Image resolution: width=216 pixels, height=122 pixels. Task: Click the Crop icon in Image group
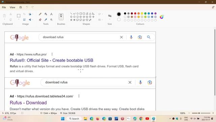pos(24,14)
